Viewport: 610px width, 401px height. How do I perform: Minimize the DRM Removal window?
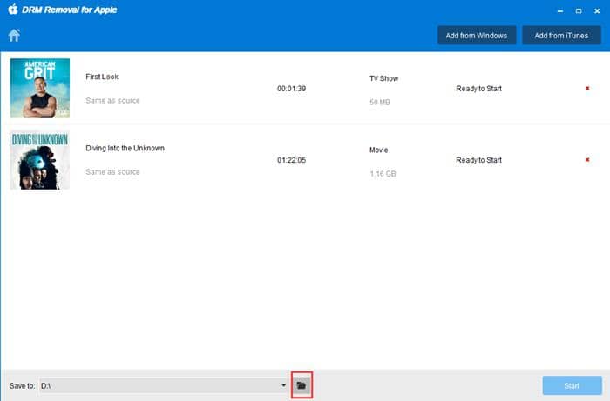coord(558,10)
